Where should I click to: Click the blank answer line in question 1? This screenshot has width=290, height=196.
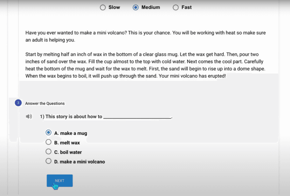pos(138,117)
